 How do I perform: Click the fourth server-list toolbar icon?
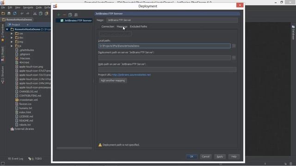click(76, 15)
